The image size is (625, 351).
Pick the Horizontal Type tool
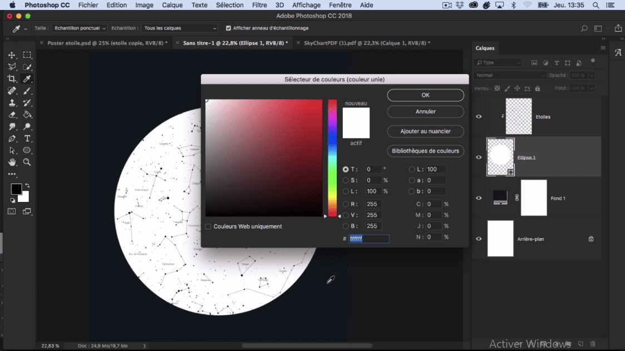[x=27, y=139]
